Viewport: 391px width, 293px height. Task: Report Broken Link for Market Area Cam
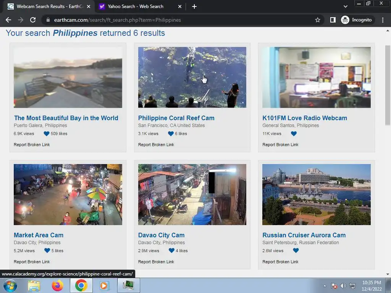[32, 262]
